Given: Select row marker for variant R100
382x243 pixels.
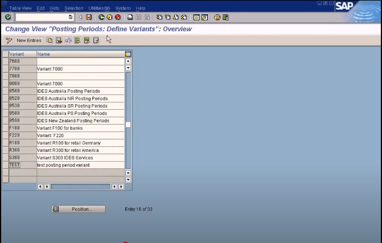Looking at the screenshot, I should click(x=6, y=143).
